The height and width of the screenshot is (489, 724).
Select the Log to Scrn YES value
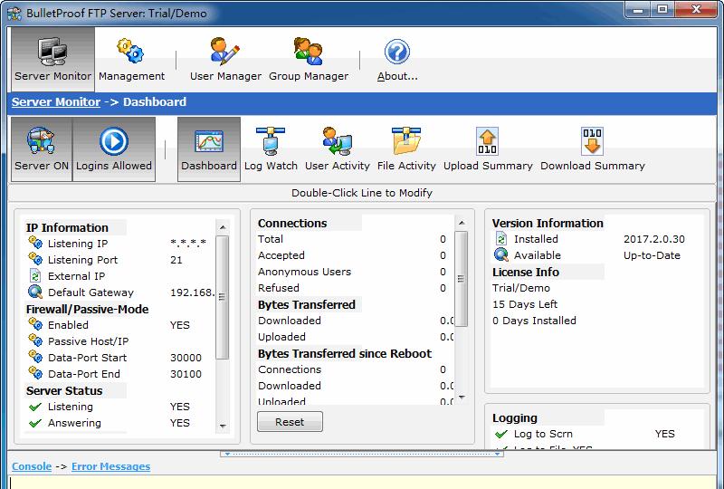click(x=664, y=434)
